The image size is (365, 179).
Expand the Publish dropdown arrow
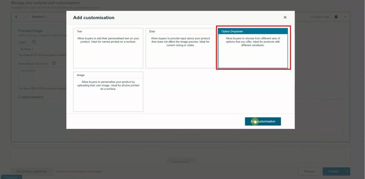(347, 172)
